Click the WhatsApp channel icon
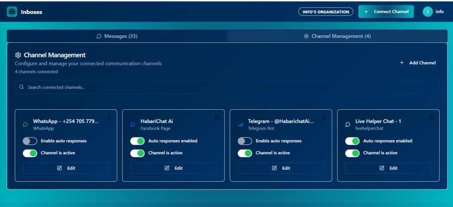The height and width of the screenshot is (207, 453). click(x=25, y=125)
